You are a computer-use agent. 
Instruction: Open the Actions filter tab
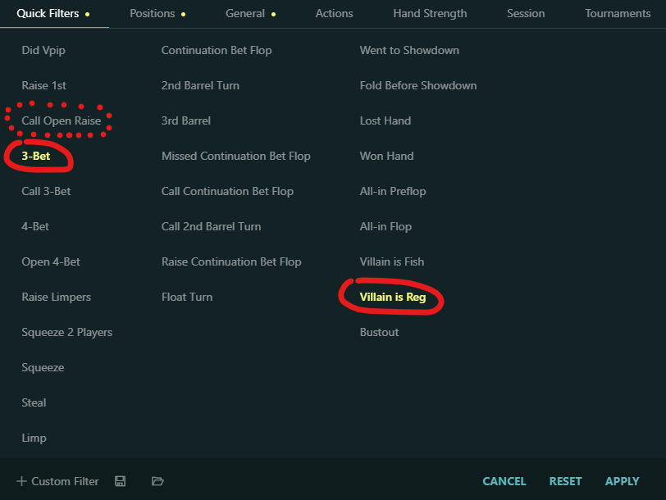pyautogui.click(x=334, y=13)
